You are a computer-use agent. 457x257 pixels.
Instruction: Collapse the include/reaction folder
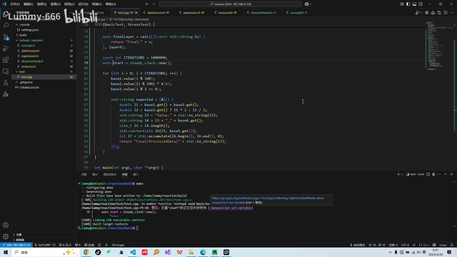pyautogui.click(x=31, y=40)
